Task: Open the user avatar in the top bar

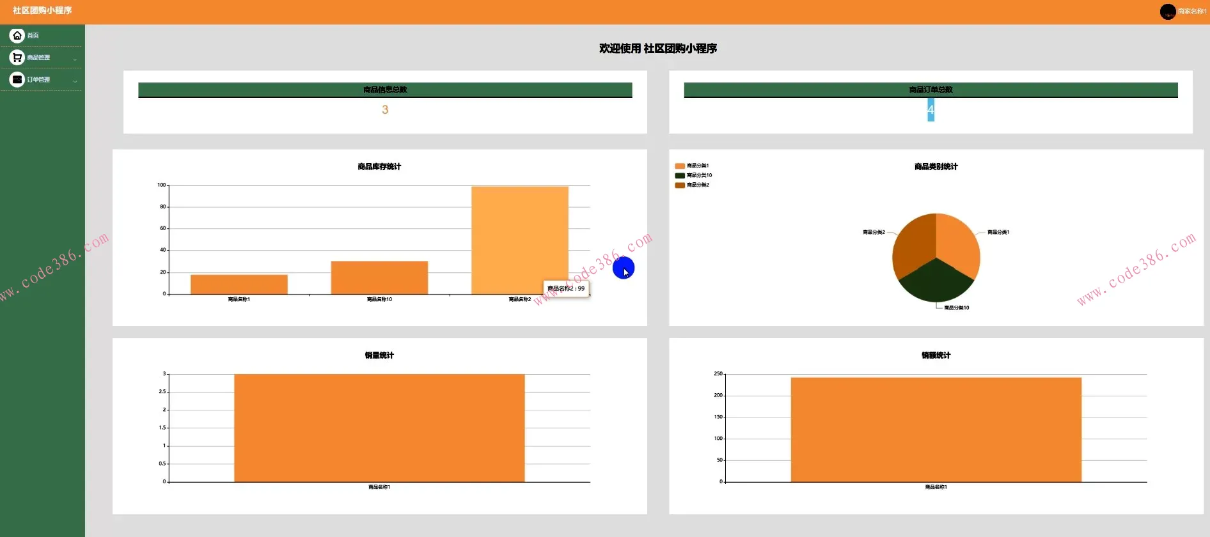Action: click(1168, 12)
